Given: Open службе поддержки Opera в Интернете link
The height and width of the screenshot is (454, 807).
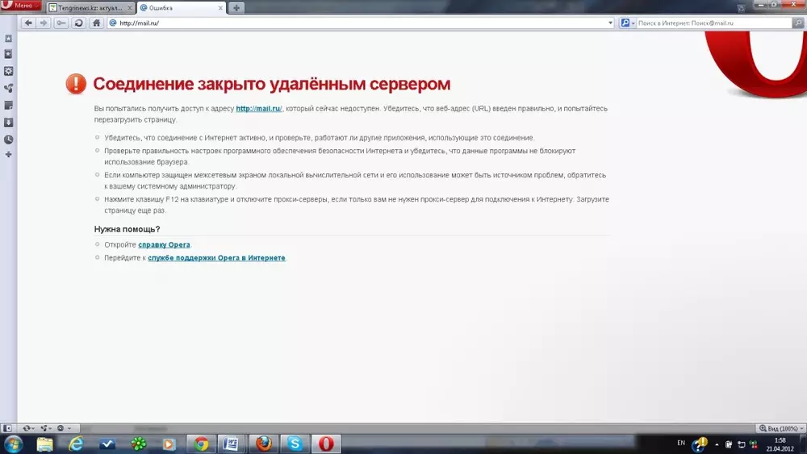Looking at the screenshot, I should [x=216, y=258].
